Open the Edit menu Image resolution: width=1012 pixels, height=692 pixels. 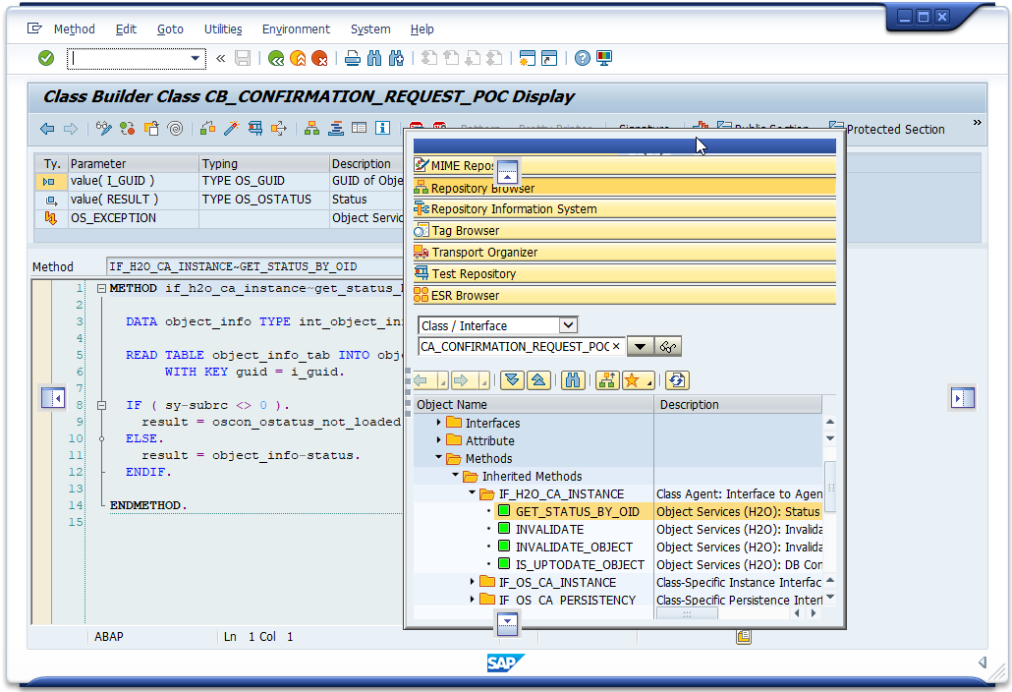[x=126, y=29]
